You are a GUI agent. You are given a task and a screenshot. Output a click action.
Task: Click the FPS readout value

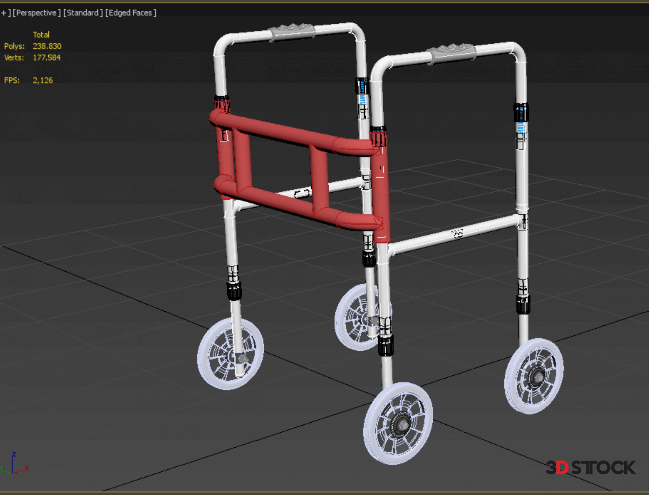click(x=43, y=80)
